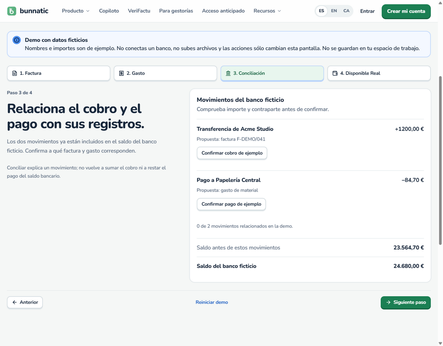Click the blue info icon in demo banner

(x=17, y=40)
